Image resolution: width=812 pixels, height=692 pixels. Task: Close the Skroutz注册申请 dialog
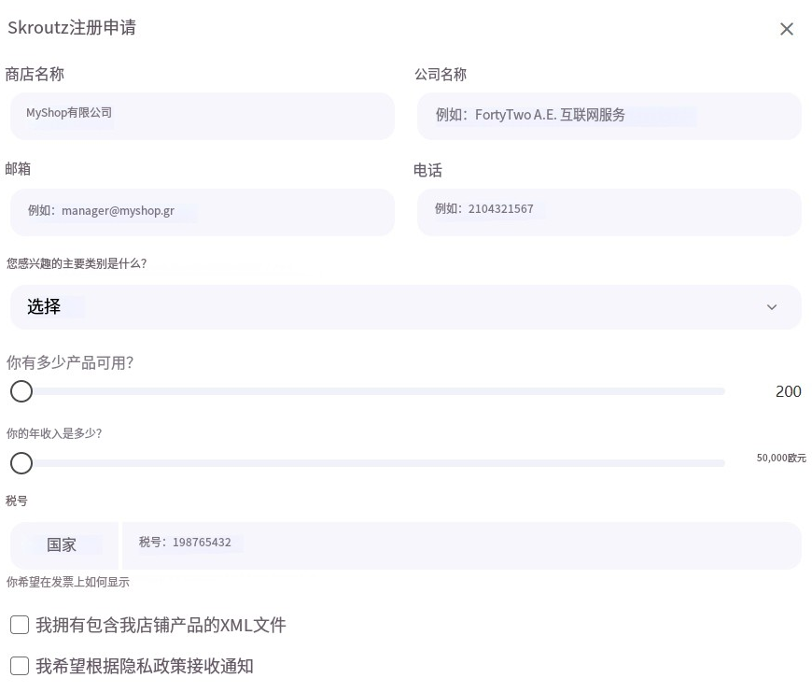787,29
